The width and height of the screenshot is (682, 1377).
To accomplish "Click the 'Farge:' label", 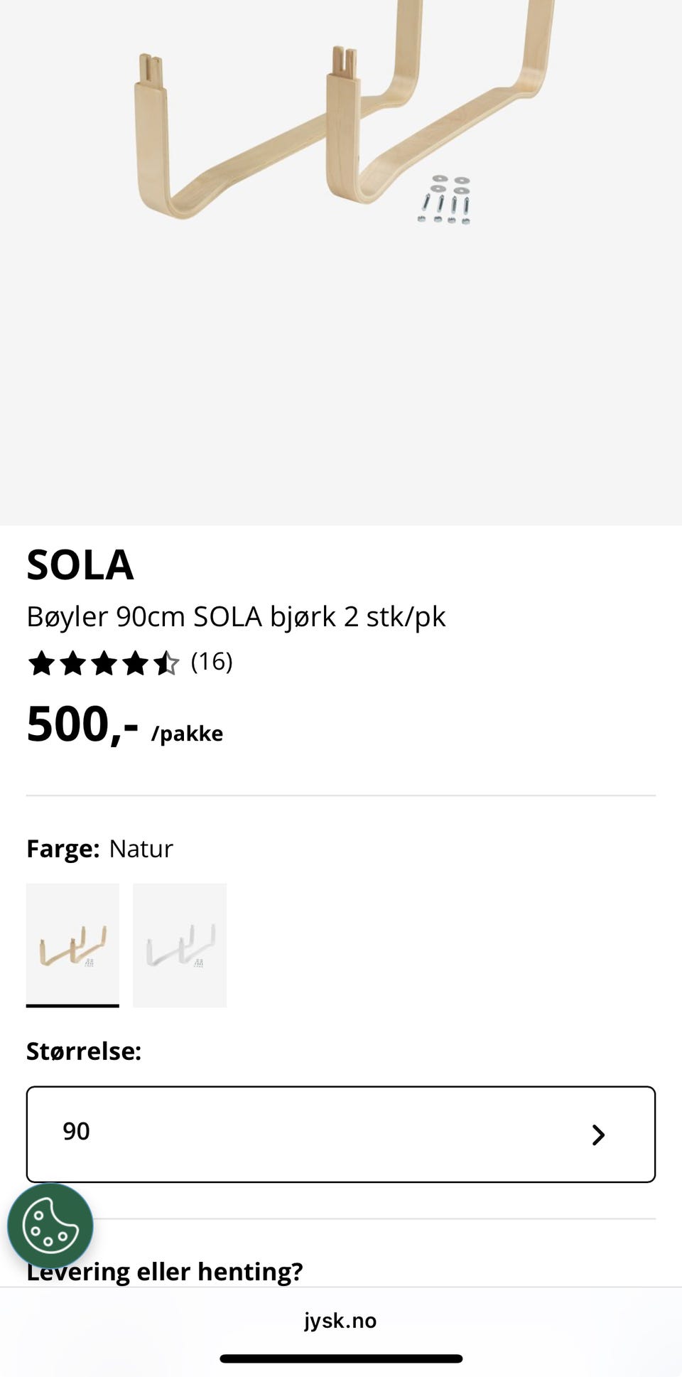I will pos(63,849).
